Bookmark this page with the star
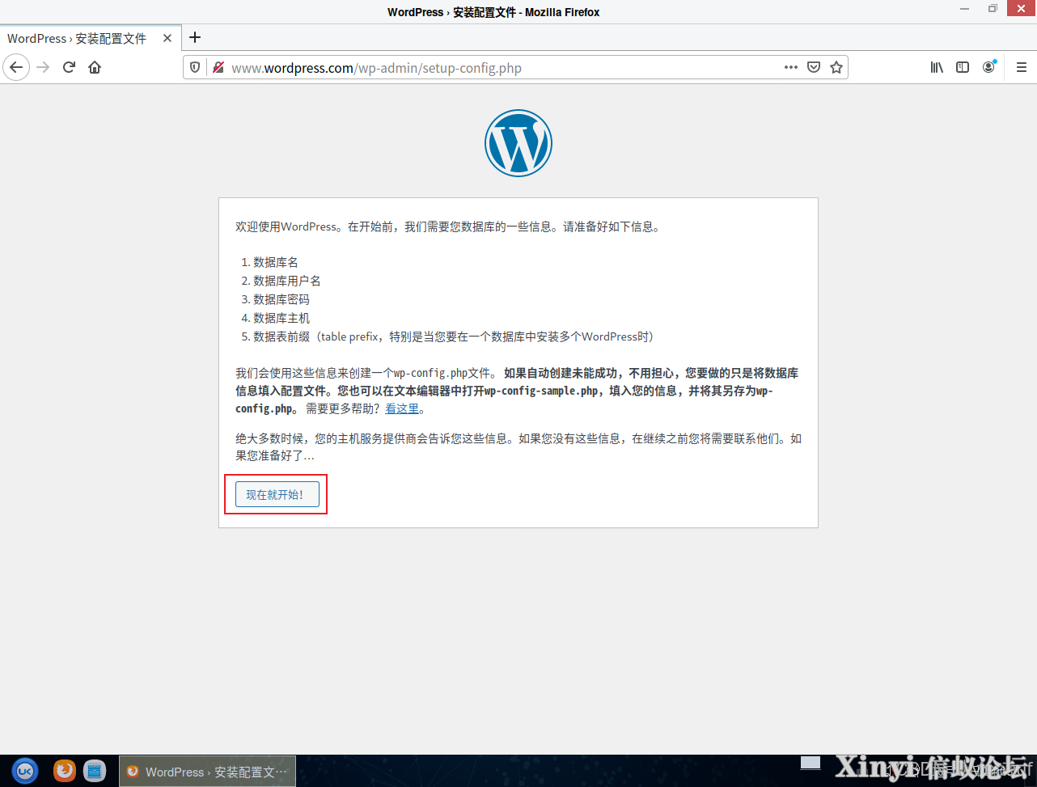The height and width of the screenshot is (787, 1037). tap(836, 68)
